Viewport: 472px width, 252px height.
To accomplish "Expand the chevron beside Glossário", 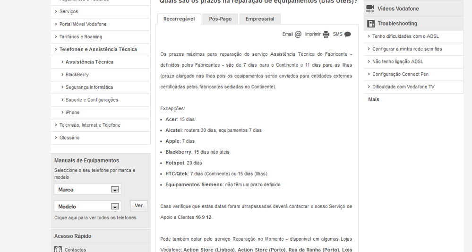I will [x=56, y=138].
